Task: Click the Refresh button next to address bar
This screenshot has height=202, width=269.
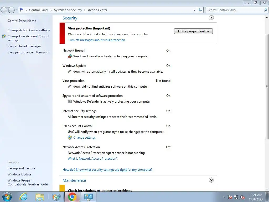Action: coord(200,10)
